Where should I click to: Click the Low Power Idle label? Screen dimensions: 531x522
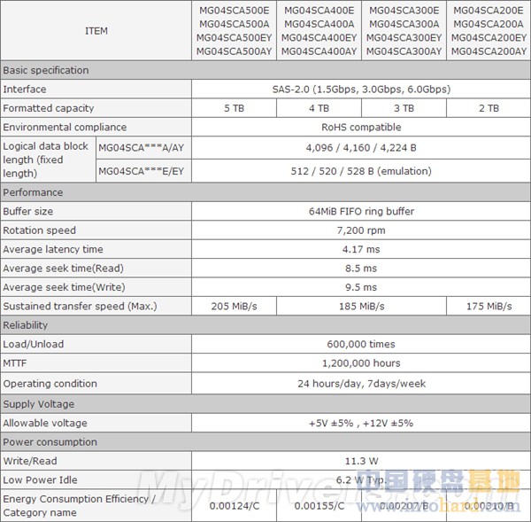41,480
